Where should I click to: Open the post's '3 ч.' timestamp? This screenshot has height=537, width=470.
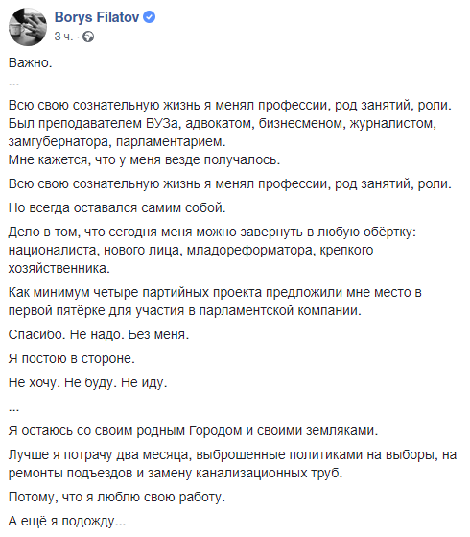pos(63,37)
